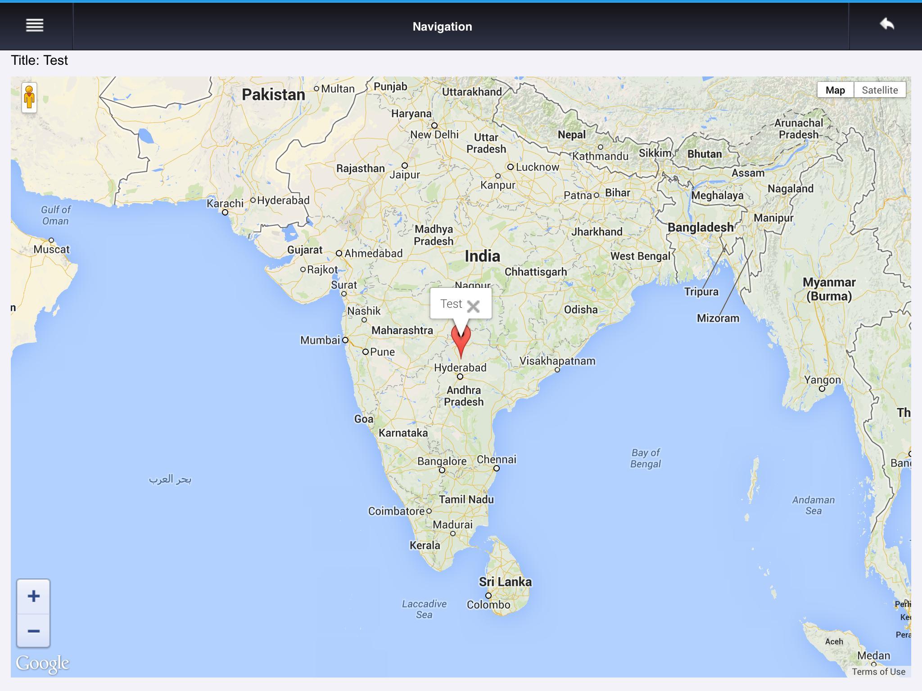This screenshot has height=691, width=922.
Task: Click the Bhutan country label
Action: (704, 154)
